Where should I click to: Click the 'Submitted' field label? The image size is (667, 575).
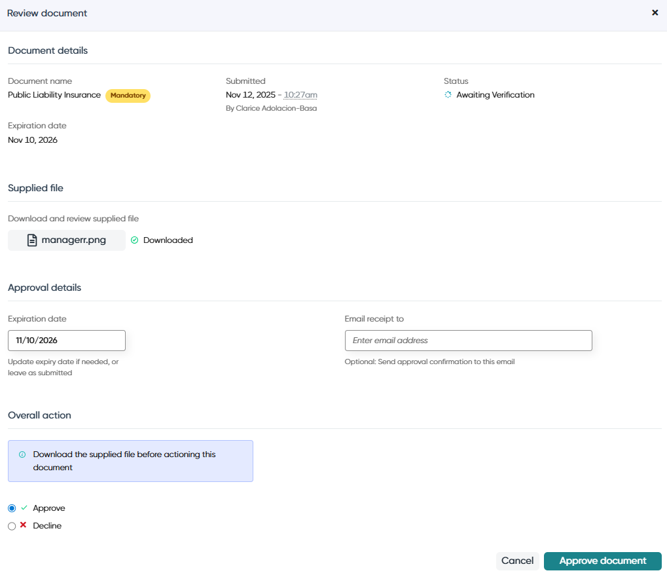[x=245, y=81]
